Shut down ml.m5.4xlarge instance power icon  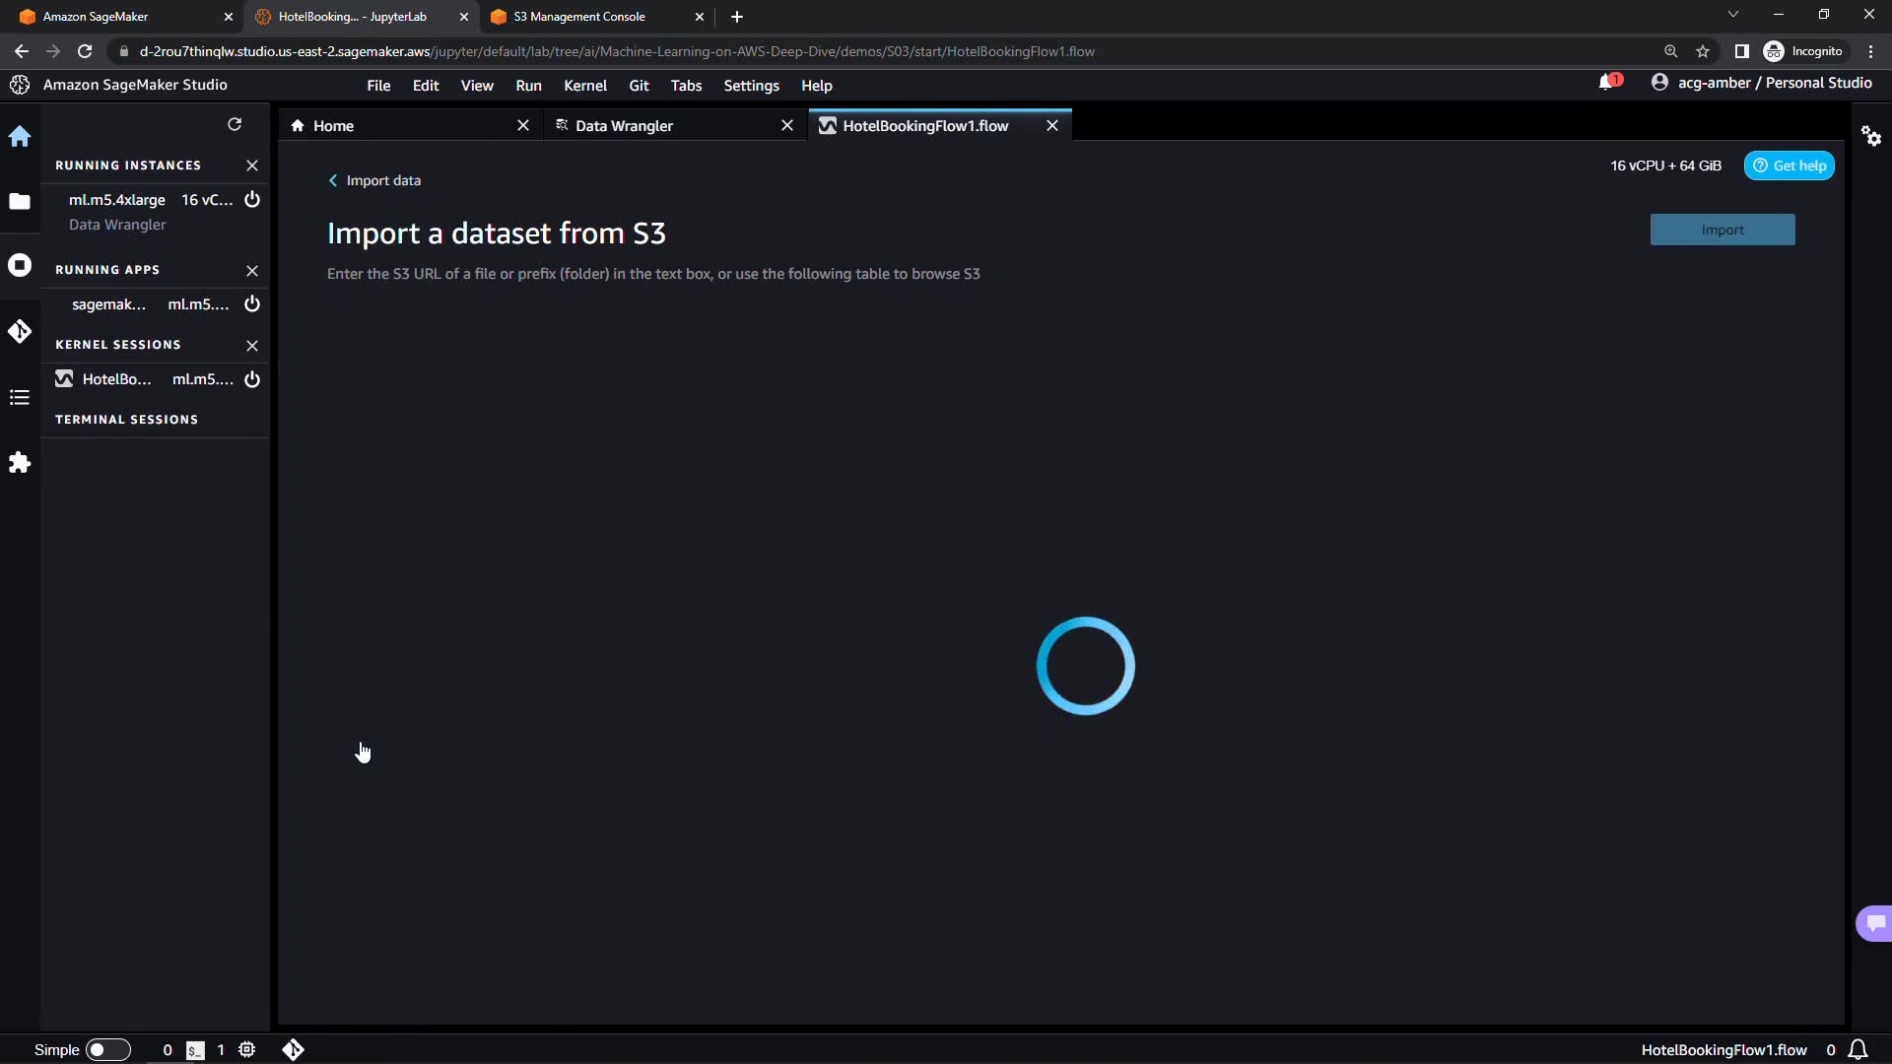(252, 200)
